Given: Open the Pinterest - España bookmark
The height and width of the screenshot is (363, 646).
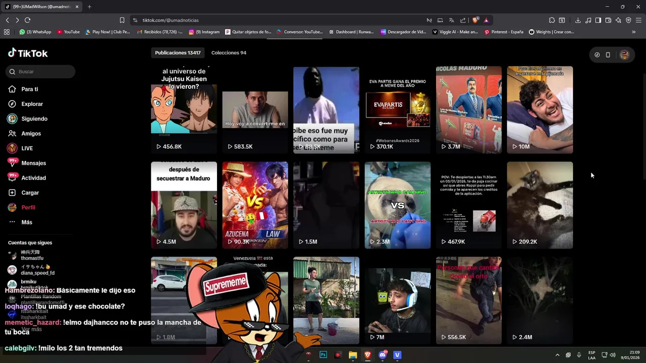Looking at the screenshot, I should 504,32.
